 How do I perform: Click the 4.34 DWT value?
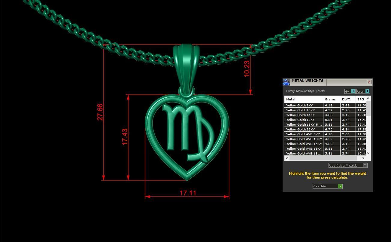[346, 129]
